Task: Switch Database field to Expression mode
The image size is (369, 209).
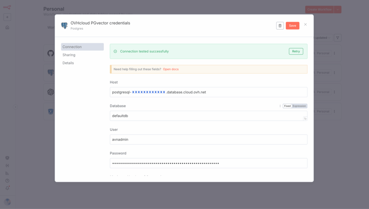Action: coord(299,106)
